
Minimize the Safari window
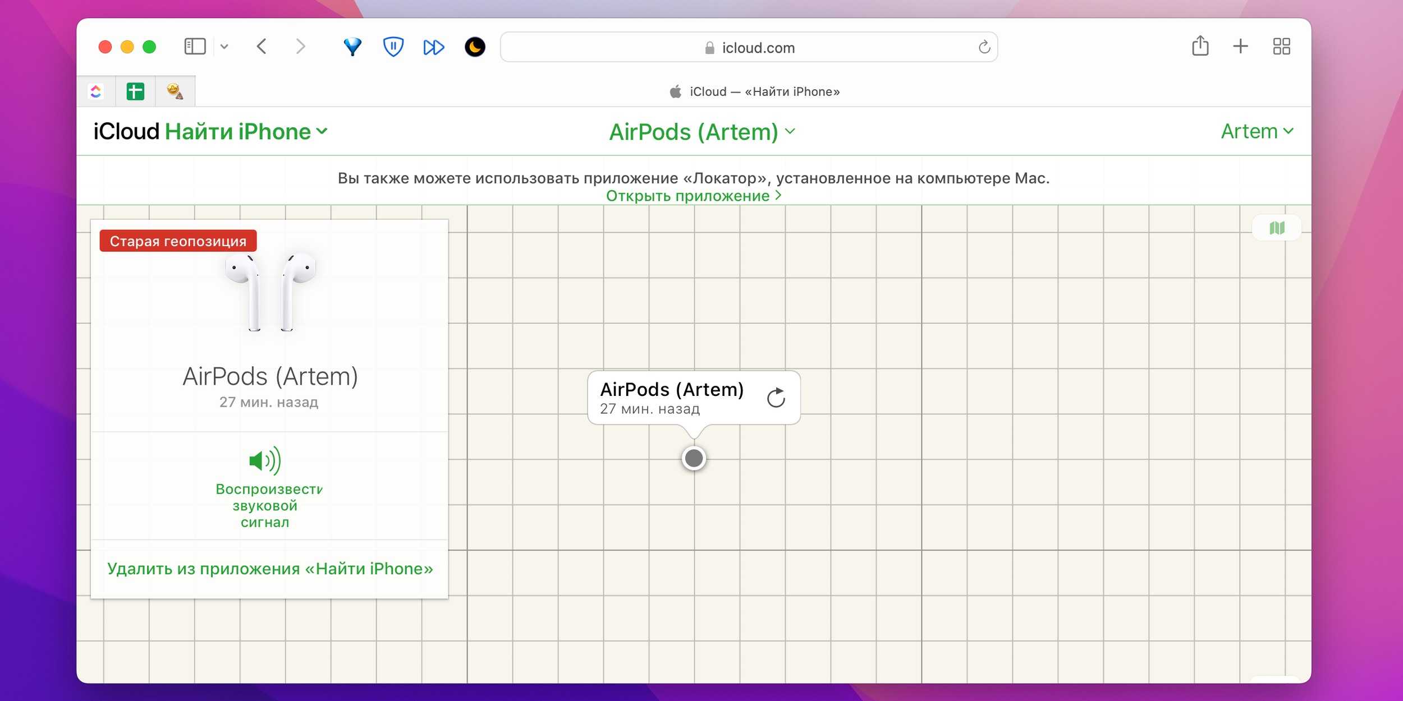click(127, 47)
